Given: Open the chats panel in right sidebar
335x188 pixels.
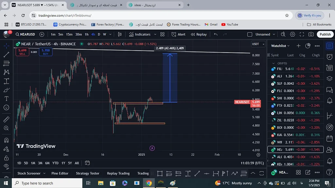Looking at the screenshot, I should (x=329, y=90).
